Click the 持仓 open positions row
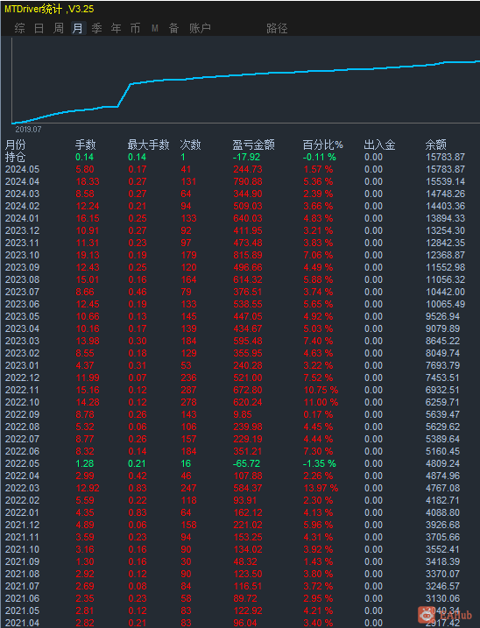Screen dimensions: 480x628 click(x=240, y=157)
